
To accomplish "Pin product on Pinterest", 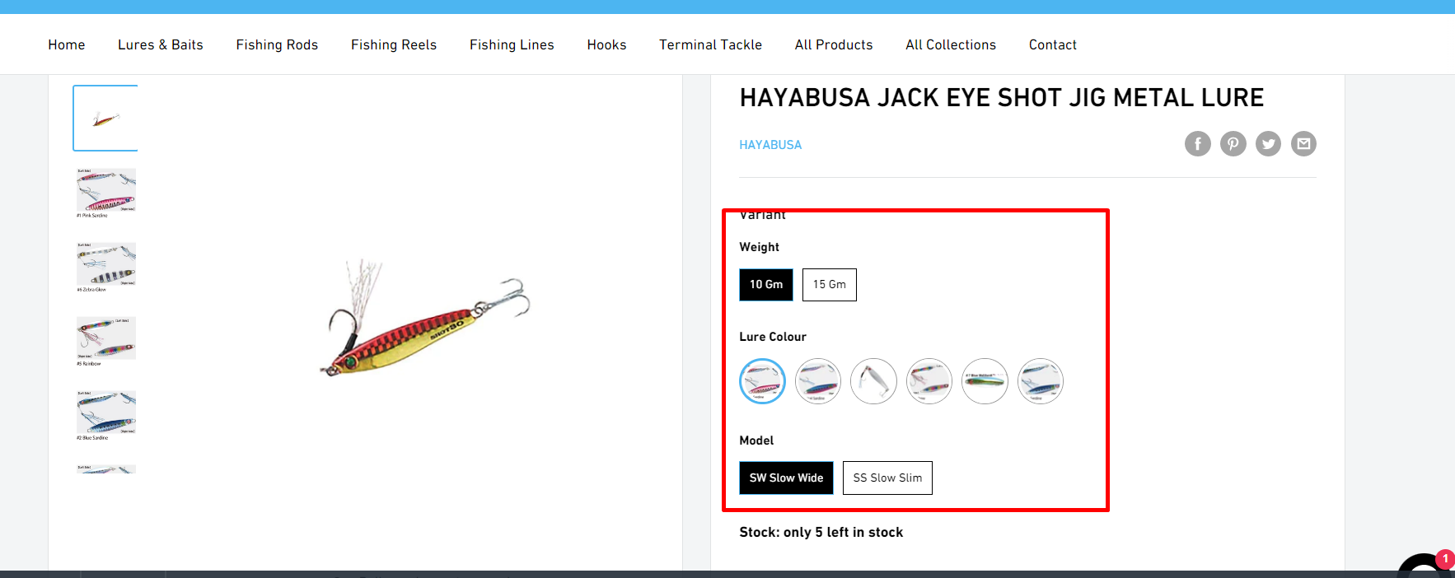I will [x=1233, y=144].
